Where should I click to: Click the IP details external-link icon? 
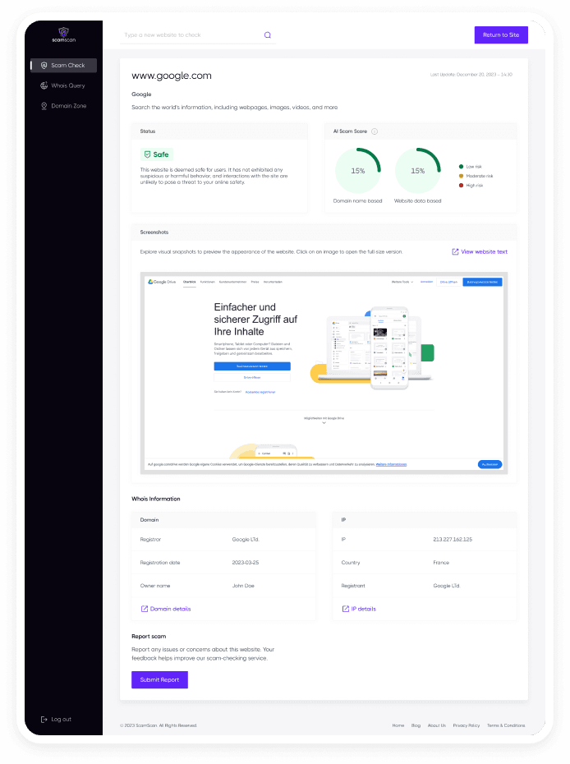[x=346, y=609]
